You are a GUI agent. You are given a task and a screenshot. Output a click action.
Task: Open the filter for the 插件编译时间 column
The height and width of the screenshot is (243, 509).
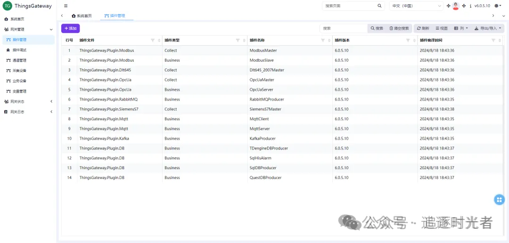click(493, 40)
